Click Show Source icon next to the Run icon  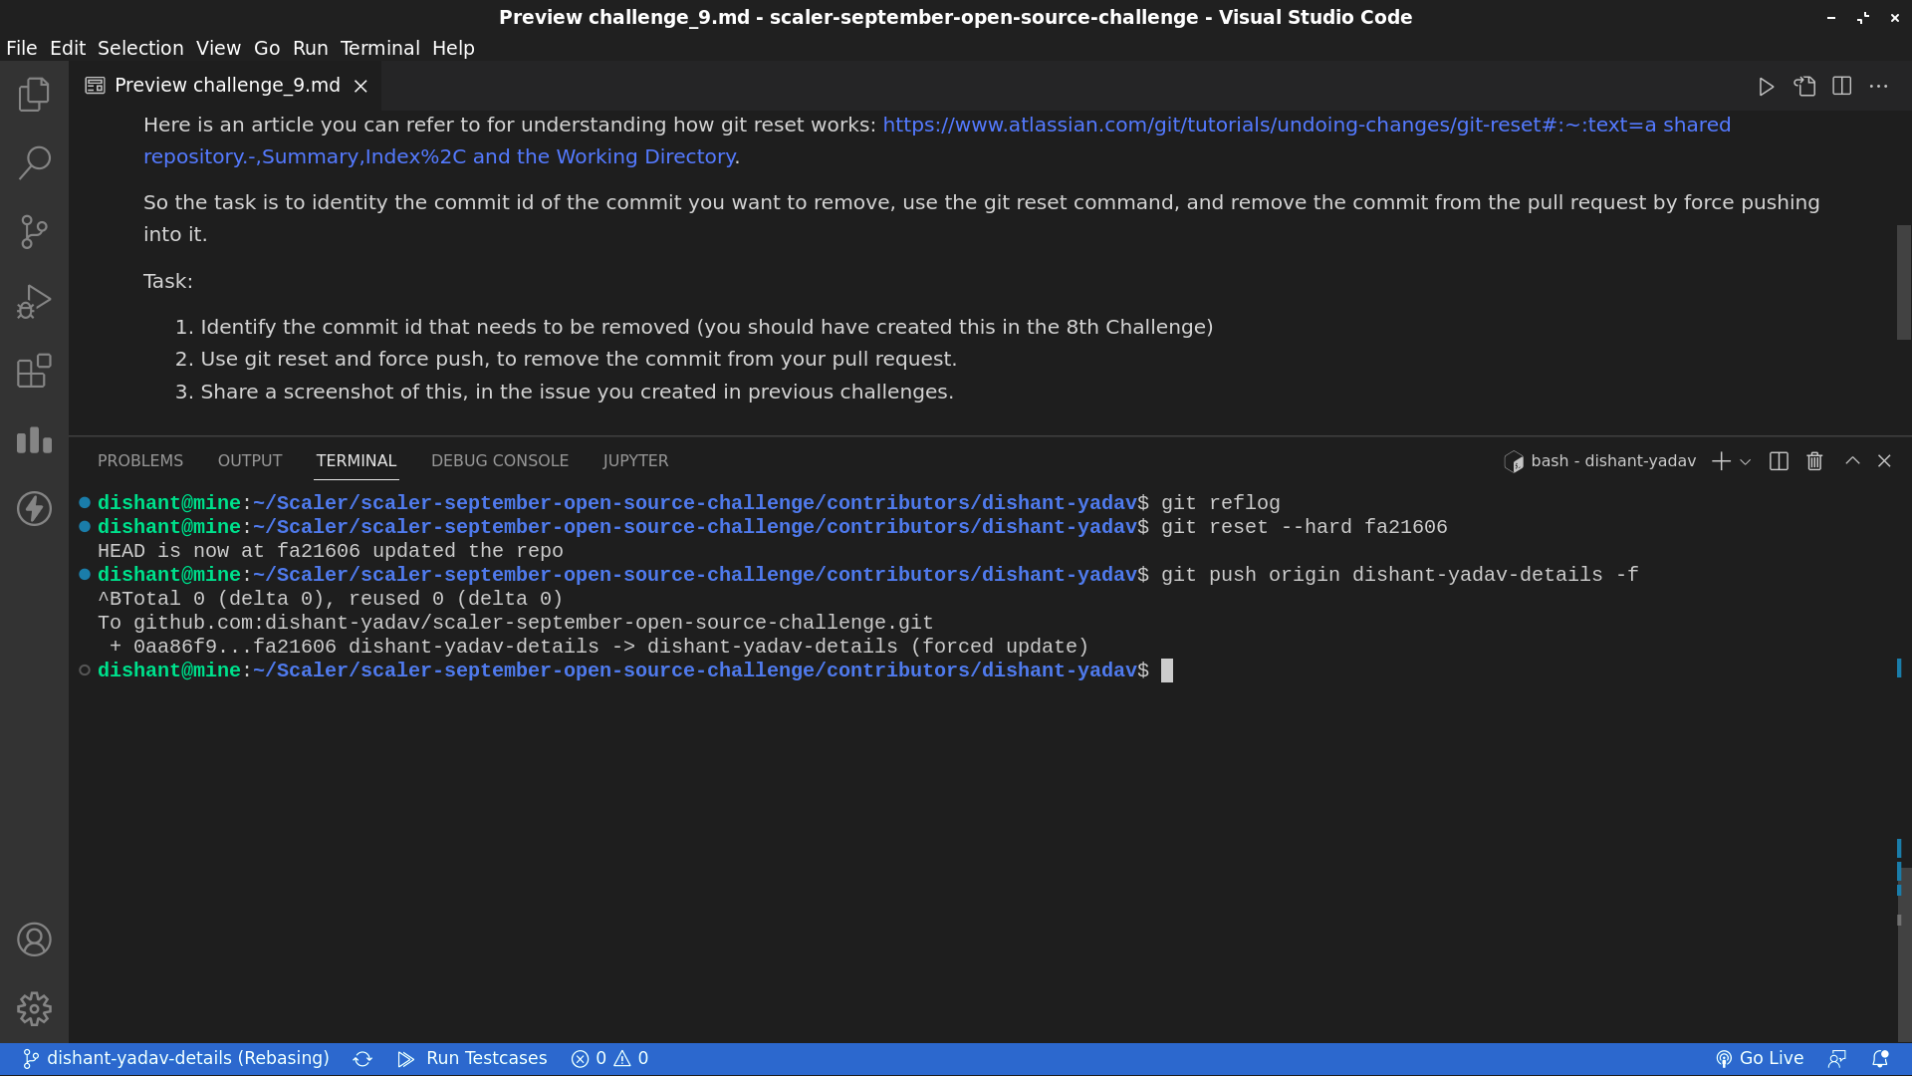1804,87
